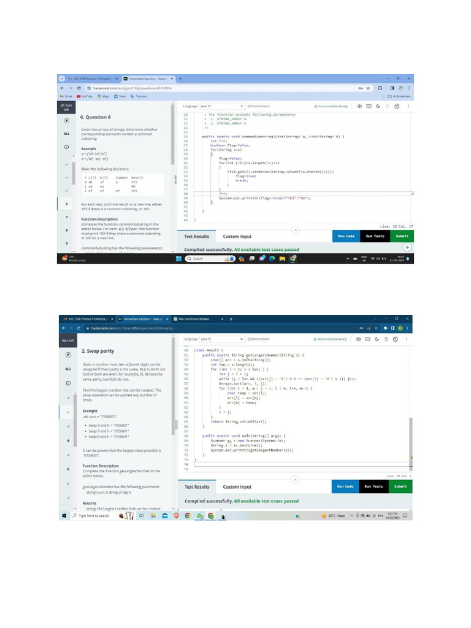Go to question 7 in Question 6 sidebar
471x628 pixels.
point(66,217)
